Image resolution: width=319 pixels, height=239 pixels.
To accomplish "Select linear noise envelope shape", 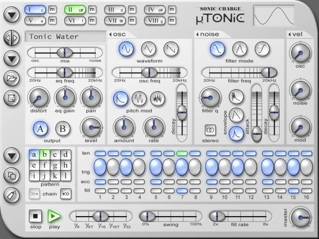I will [236, 115].
